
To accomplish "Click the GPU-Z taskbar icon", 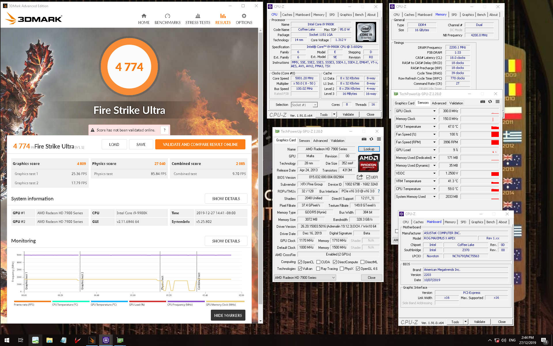I will 120,340.
